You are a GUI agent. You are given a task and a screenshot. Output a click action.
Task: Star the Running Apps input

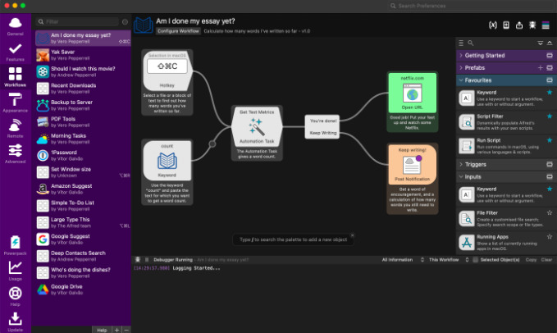tap(550, 236)
